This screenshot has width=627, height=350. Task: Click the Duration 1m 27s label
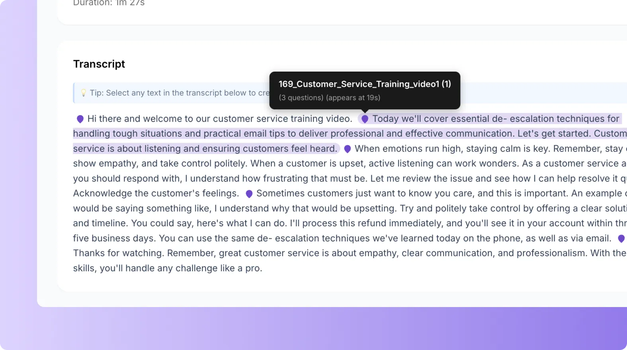(108, 3)
